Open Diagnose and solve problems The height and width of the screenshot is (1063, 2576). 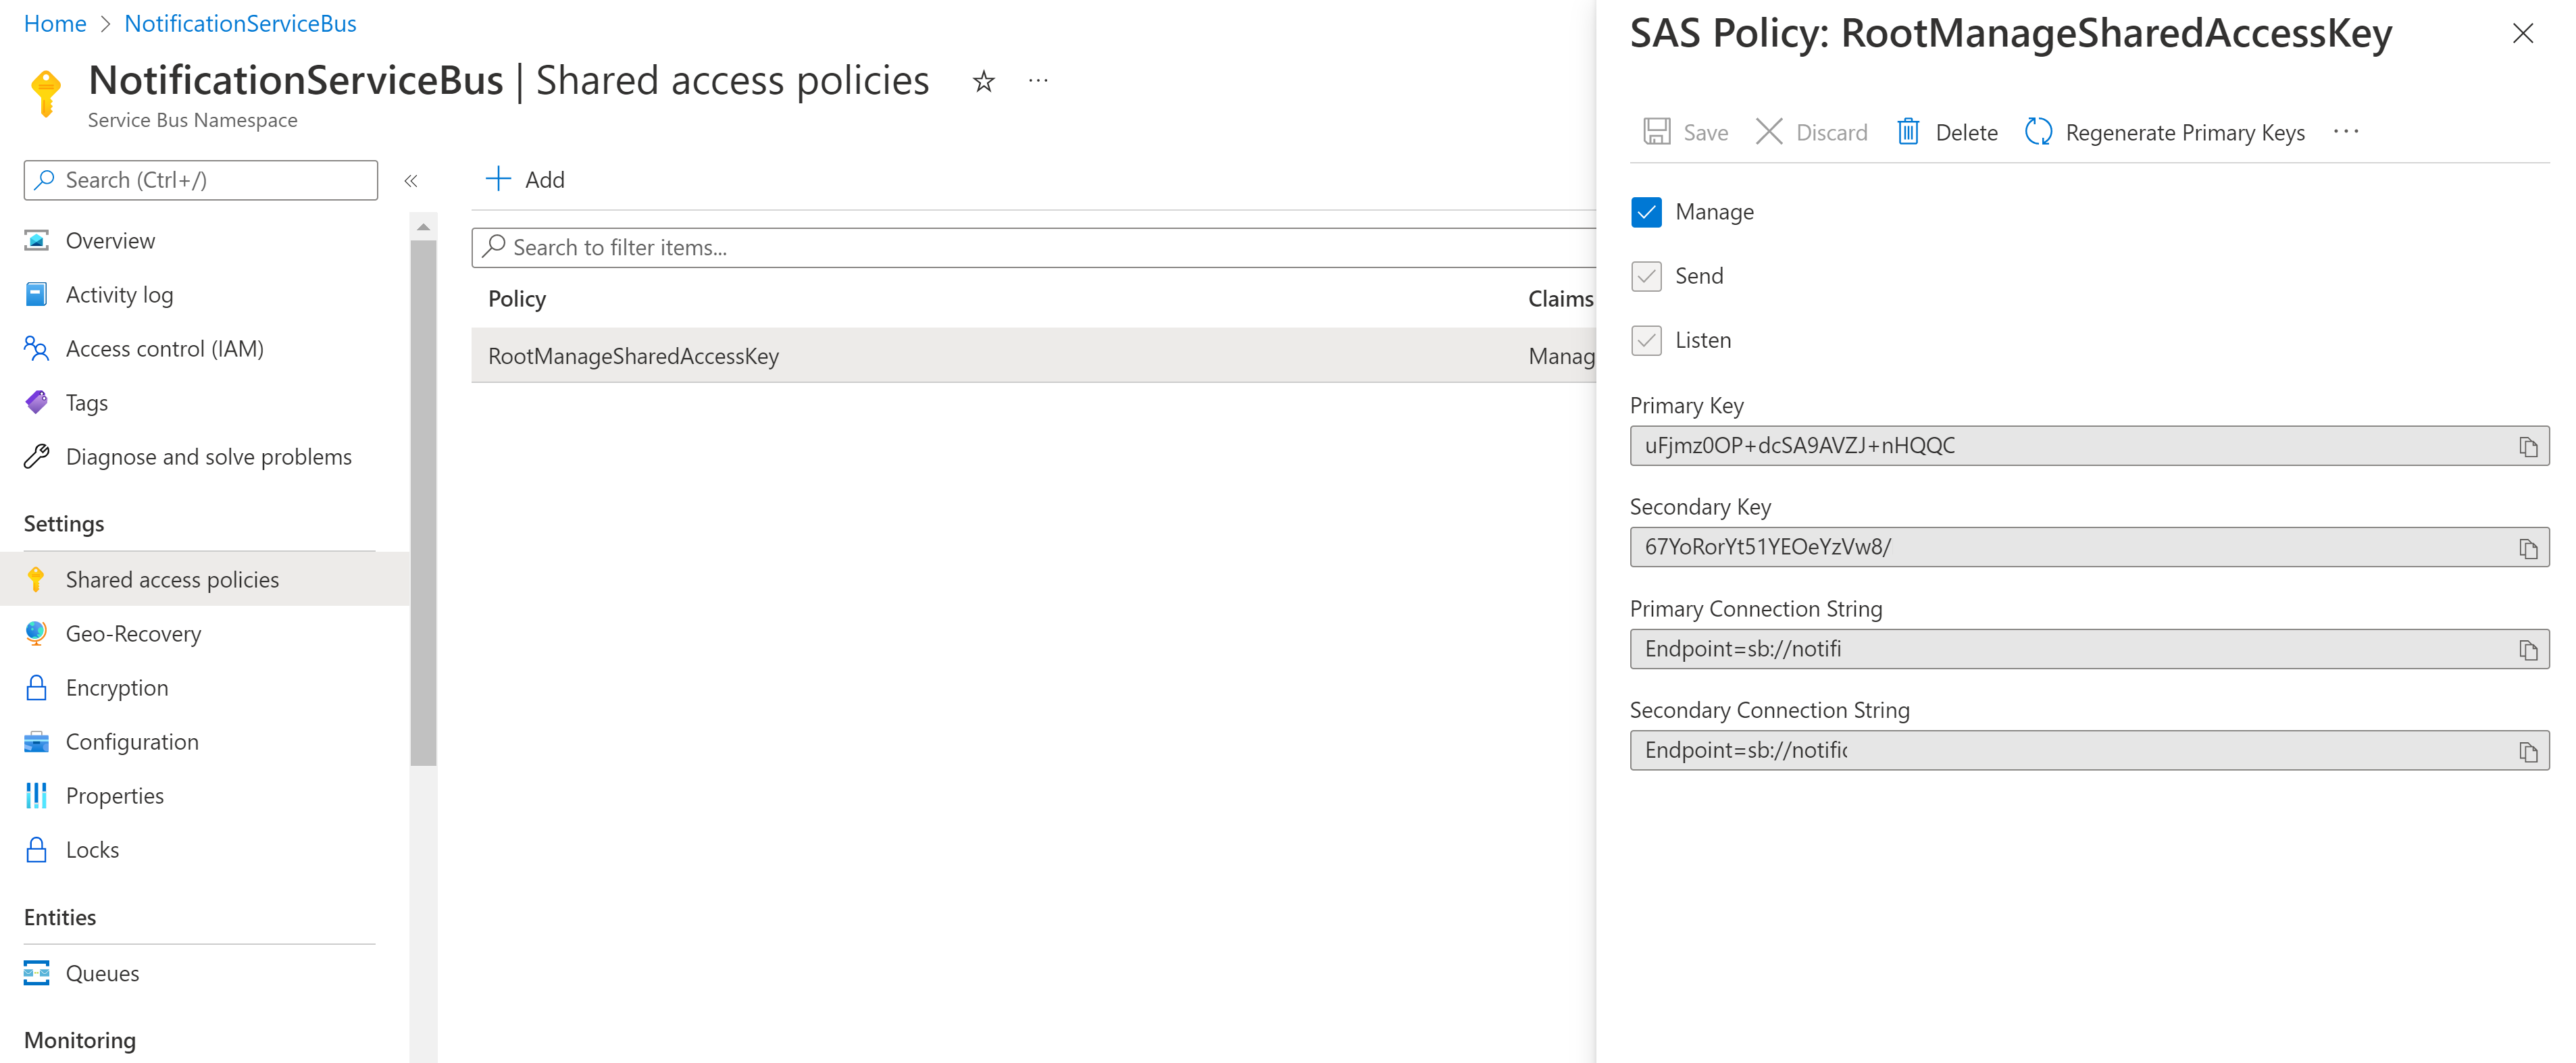pyautogui.click(x=209, y=456)
